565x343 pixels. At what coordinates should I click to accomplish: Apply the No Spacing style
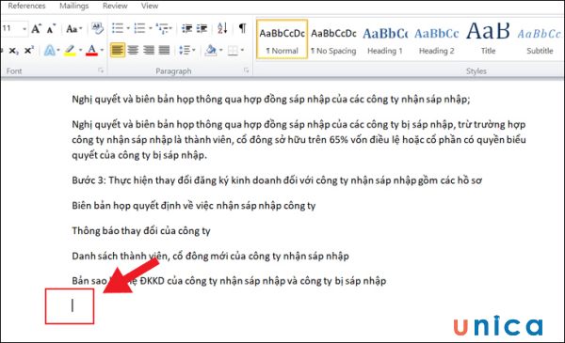coord(333,39)
